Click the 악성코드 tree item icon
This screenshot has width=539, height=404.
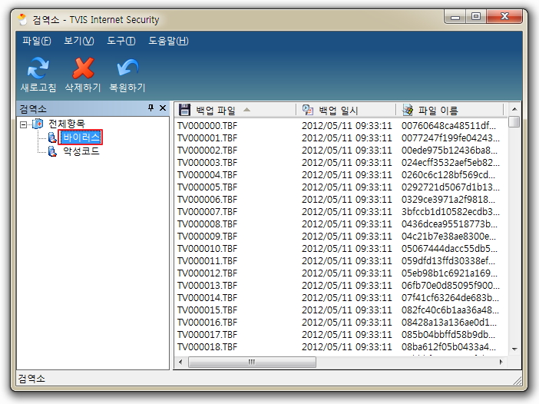52,151
